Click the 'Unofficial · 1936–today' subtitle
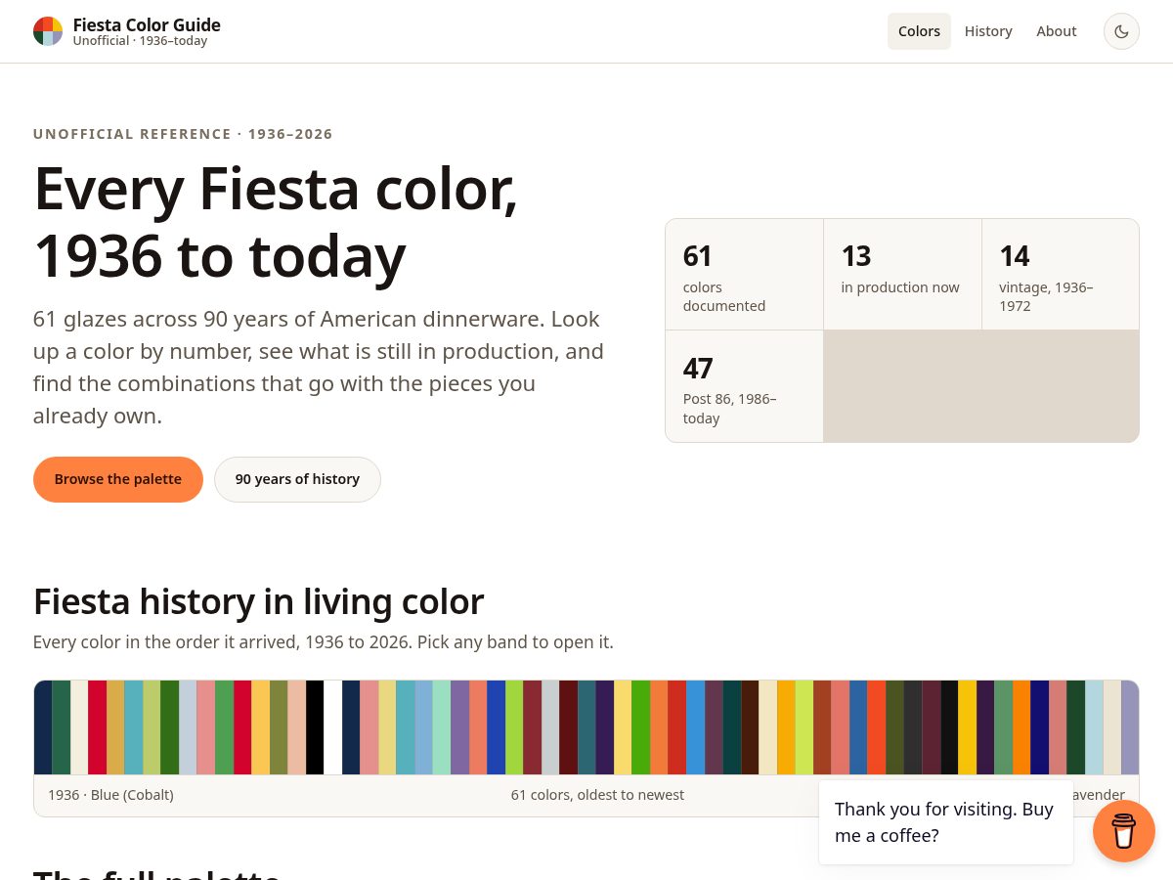 point(140,41)
